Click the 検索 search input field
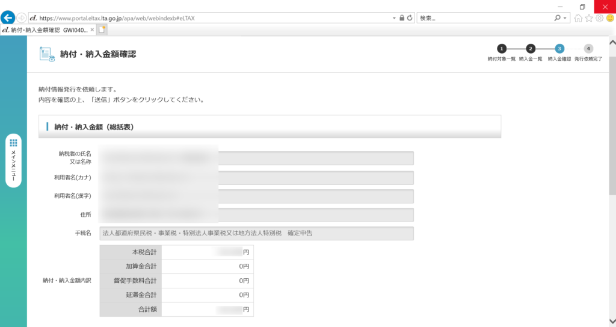Image resolution: width=616 pixels, height=327 pixels. pos(484,18)
